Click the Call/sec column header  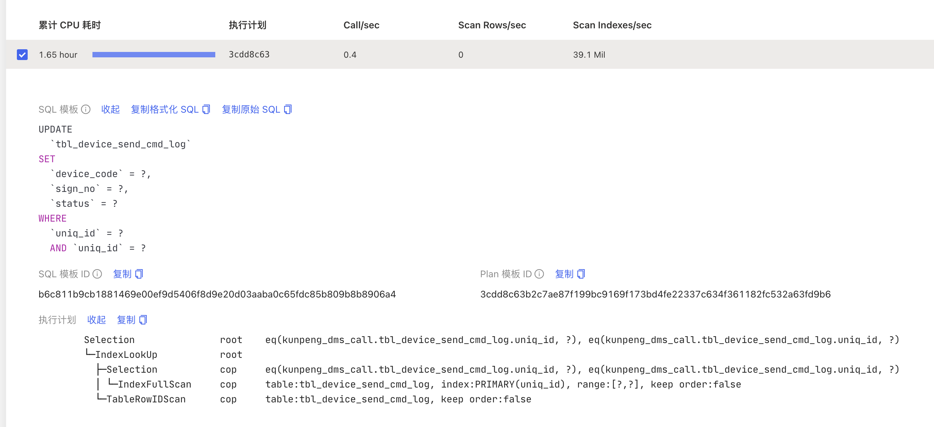coord(361,25)
